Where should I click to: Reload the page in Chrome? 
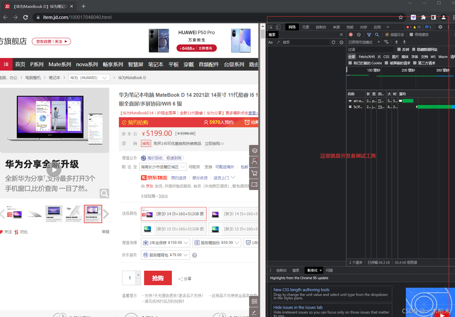pos(26,17)
